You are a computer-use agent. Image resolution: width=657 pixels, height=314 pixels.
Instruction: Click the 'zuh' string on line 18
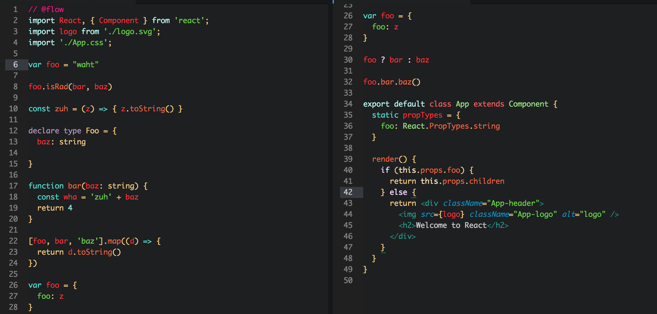tap(101, 197)
